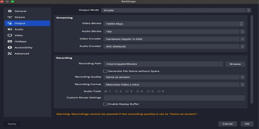Click the Audio Bitrate dropdown arrow

(x=242, y=32)
